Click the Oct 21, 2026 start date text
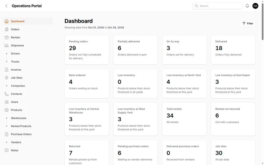 96,27
